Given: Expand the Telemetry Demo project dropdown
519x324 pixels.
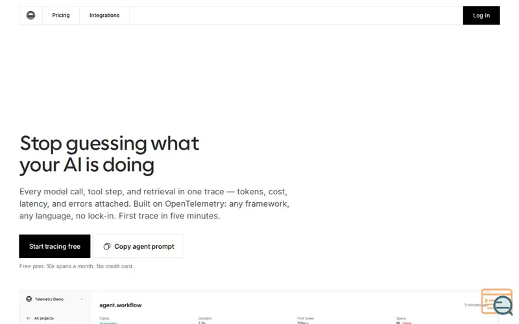Looking at the screenshot, I should 82,299.
